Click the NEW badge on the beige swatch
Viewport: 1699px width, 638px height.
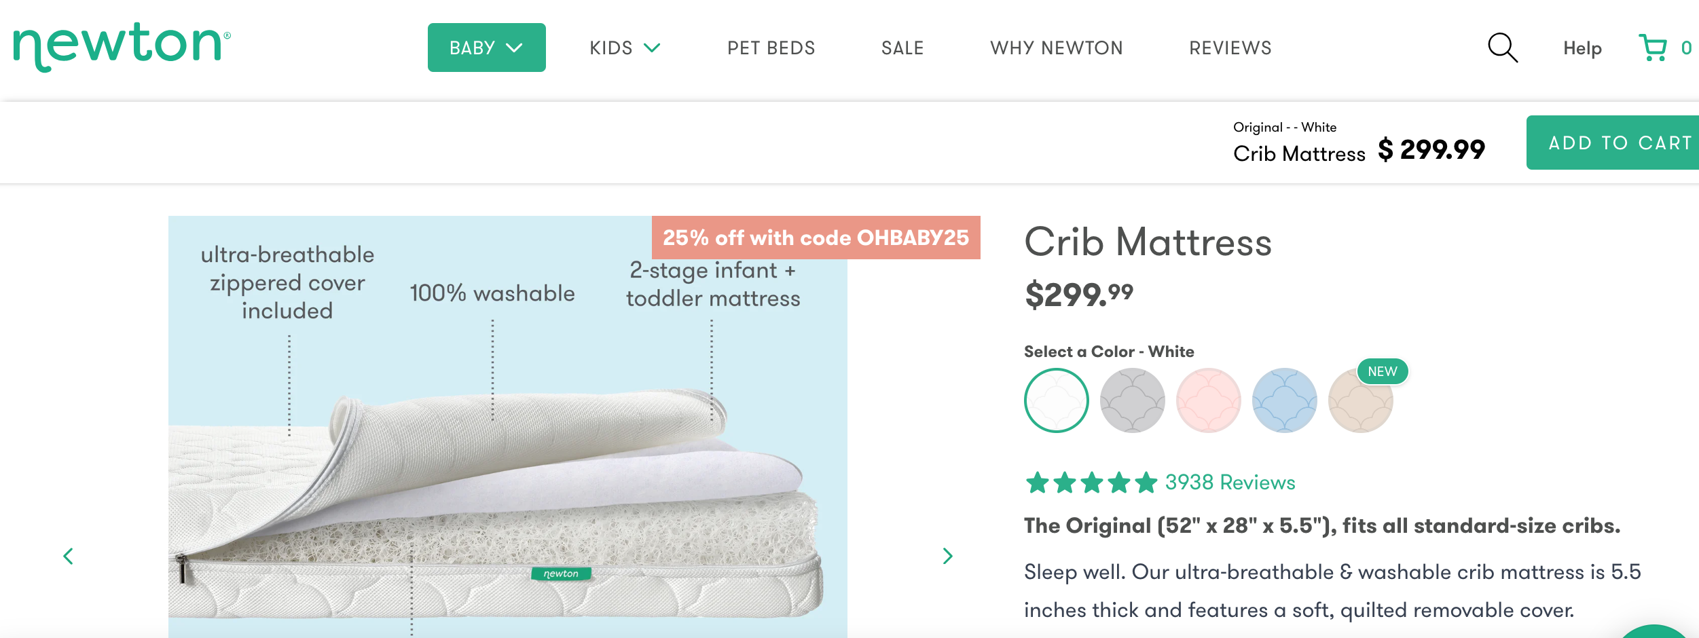(x=1382, y=371)
